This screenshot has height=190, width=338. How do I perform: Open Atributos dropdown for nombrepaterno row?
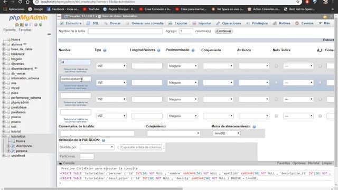[254, 82]
